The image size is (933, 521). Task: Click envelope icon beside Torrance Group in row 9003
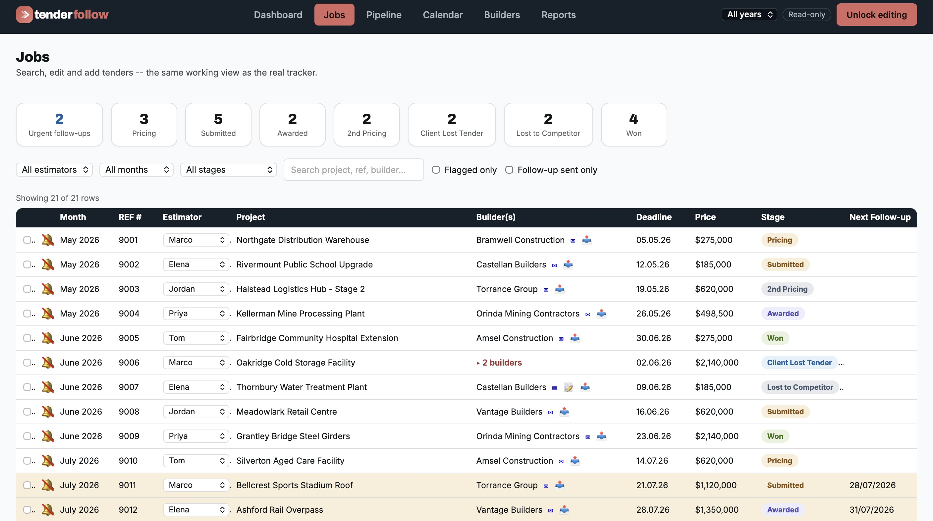tap(545, 290)
